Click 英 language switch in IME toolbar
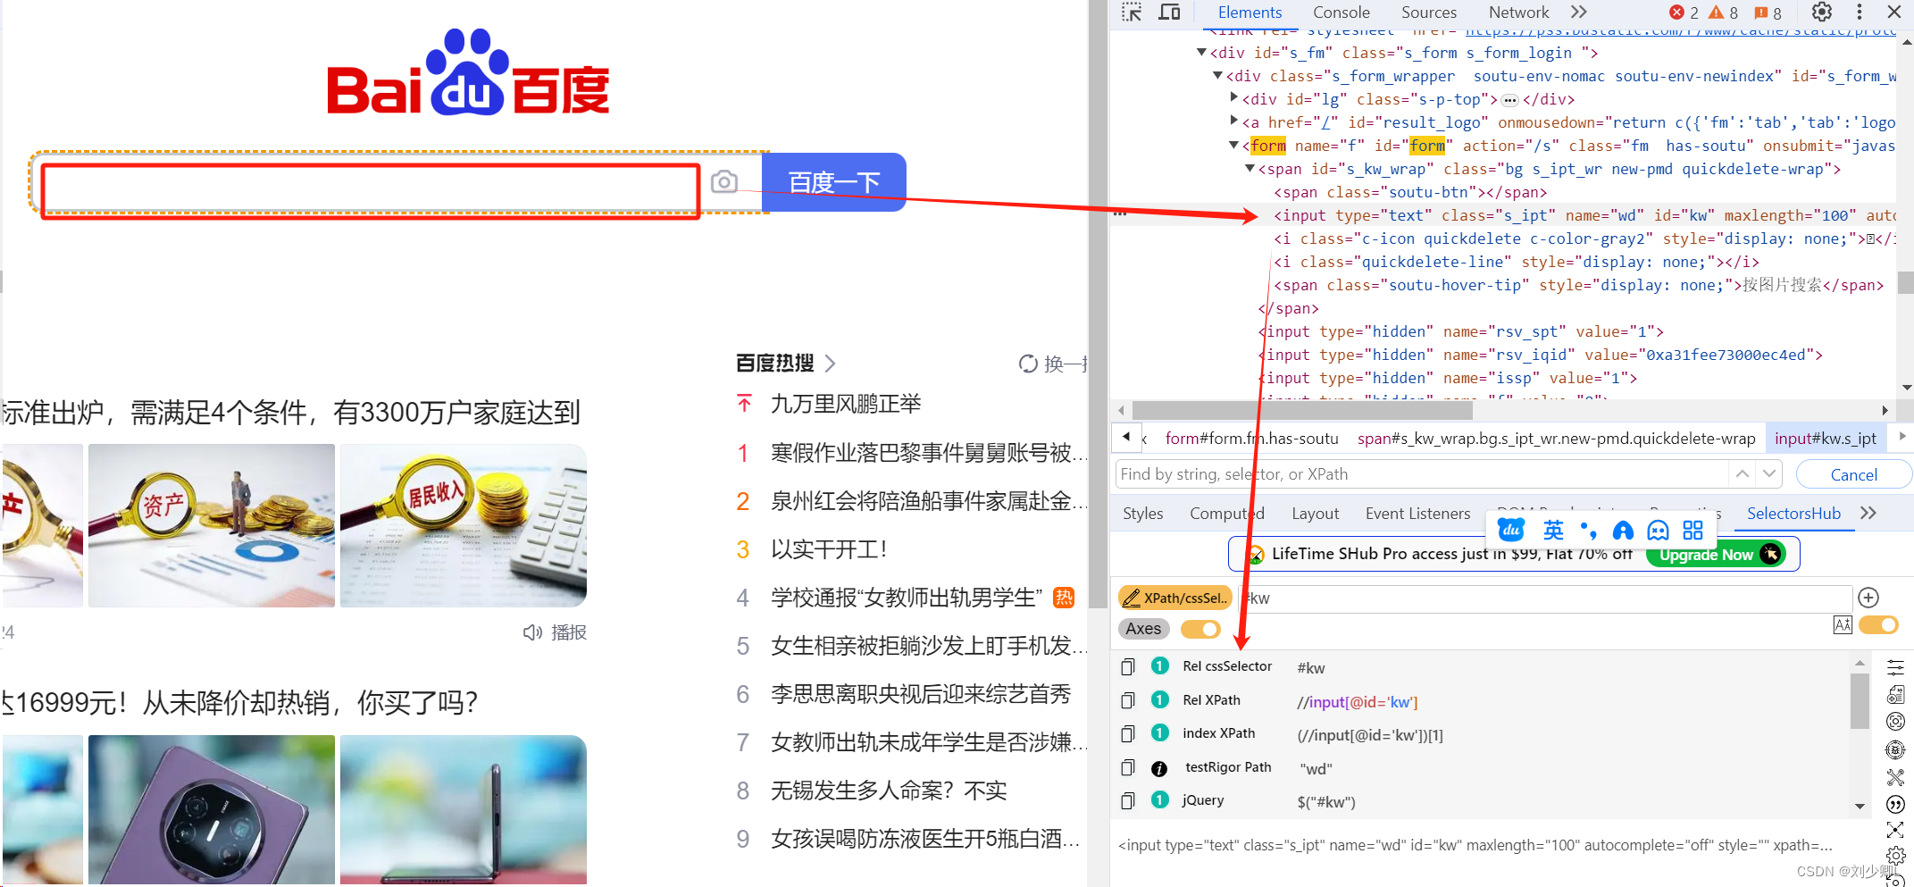Viewport: 1914px width, 887px height. click(1553, 531)
